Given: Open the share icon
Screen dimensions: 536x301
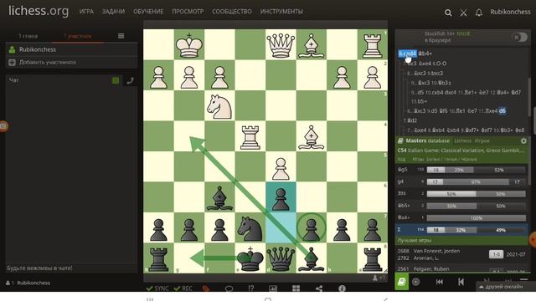Looking at the screenshot, I should (x=319, y=288).
